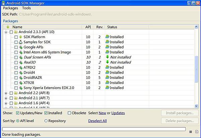Tick the SDK Platform checkbox

tap(16, 37)
